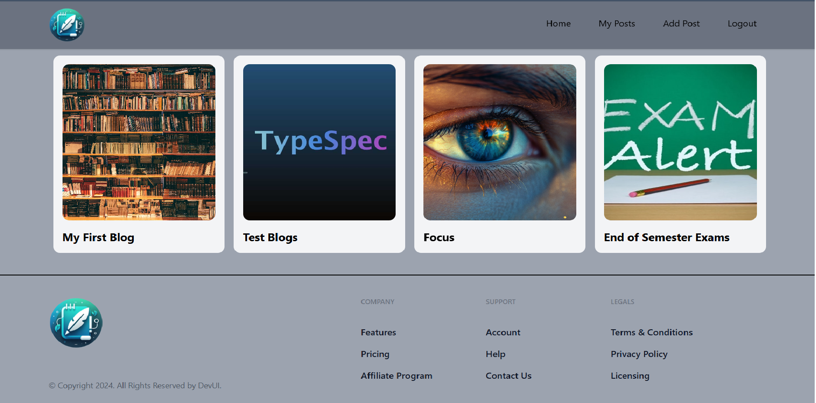The image size is (816, 403).
Task: Go to Account under Support
Action: (502, 332)
